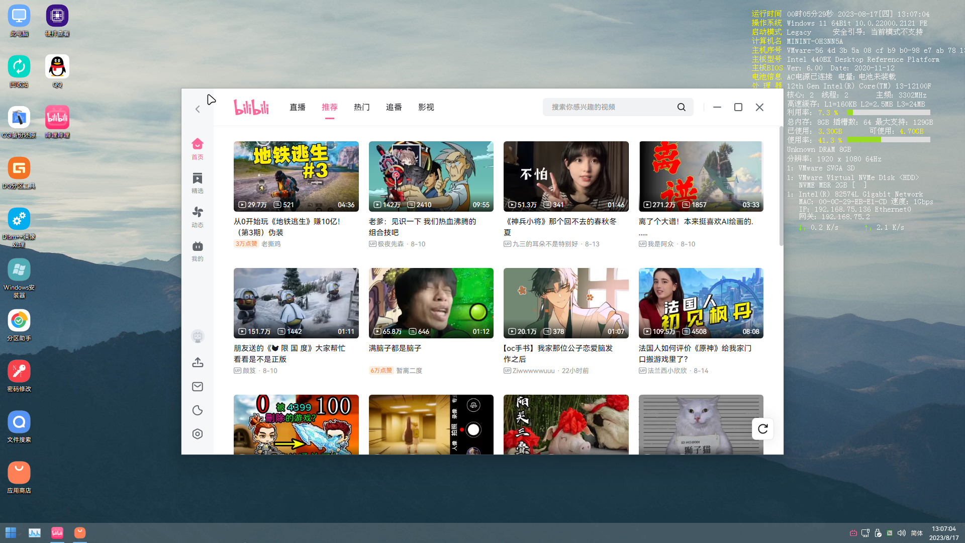Open the 动态 activity feed icon
The height and width of the screenshot is (543, 965).
click(198, 216)
